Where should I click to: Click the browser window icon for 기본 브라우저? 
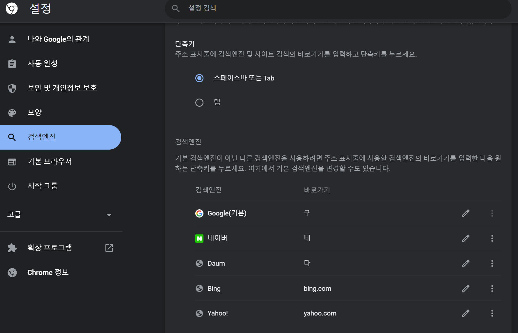click(x=12, y=162)
